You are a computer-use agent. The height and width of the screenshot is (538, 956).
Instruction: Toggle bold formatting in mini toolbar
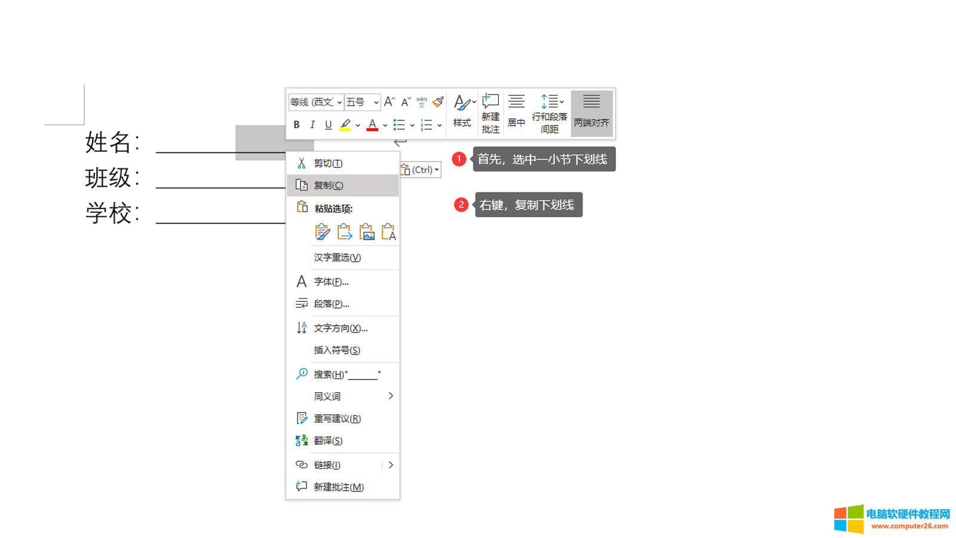pos(296,125)
